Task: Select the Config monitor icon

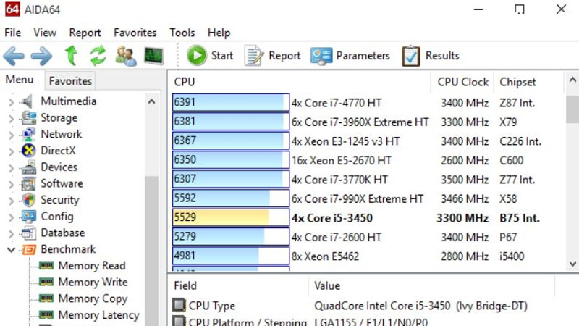Action: click(28, 216)
